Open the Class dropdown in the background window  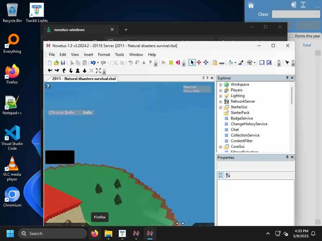[296, 14]
